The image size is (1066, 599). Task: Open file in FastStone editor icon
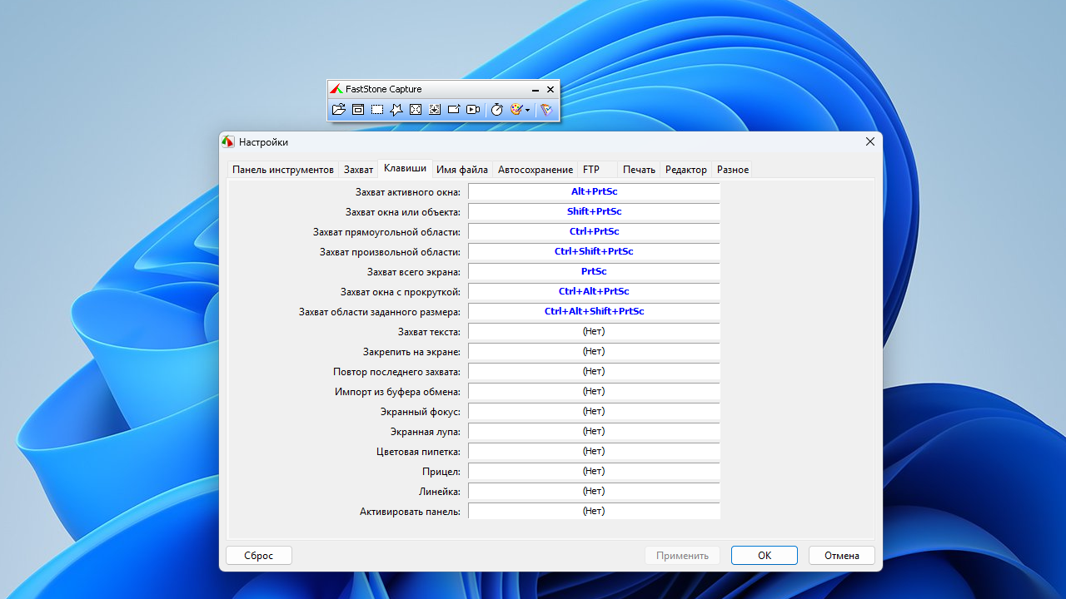[338, 109]
